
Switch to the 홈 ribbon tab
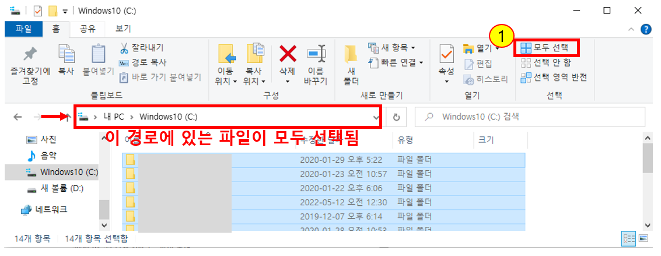(55, 29)
